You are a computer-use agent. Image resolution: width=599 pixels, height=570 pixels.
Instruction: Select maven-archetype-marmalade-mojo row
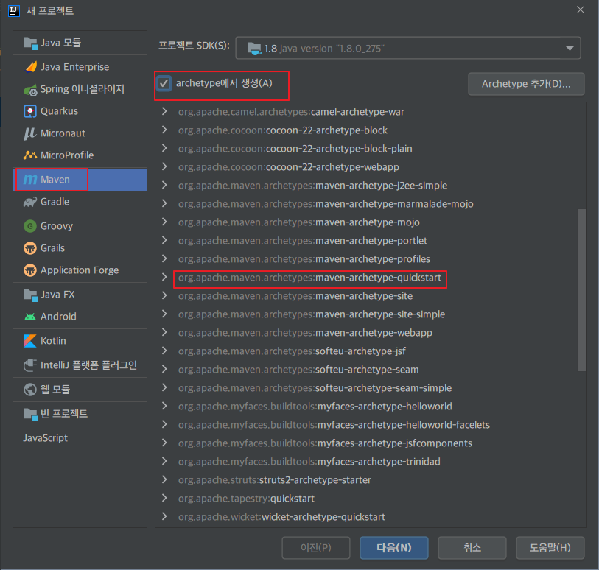371,204
